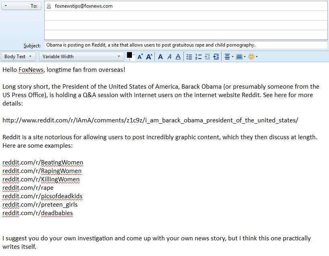329x256 pixels.
Task: Click the fourth empty recipient row
Action: coord(186,35)
